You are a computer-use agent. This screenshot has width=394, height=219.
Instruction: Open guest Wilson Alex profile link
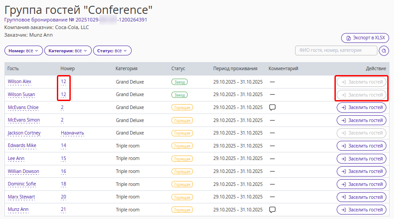coord(20,82)
